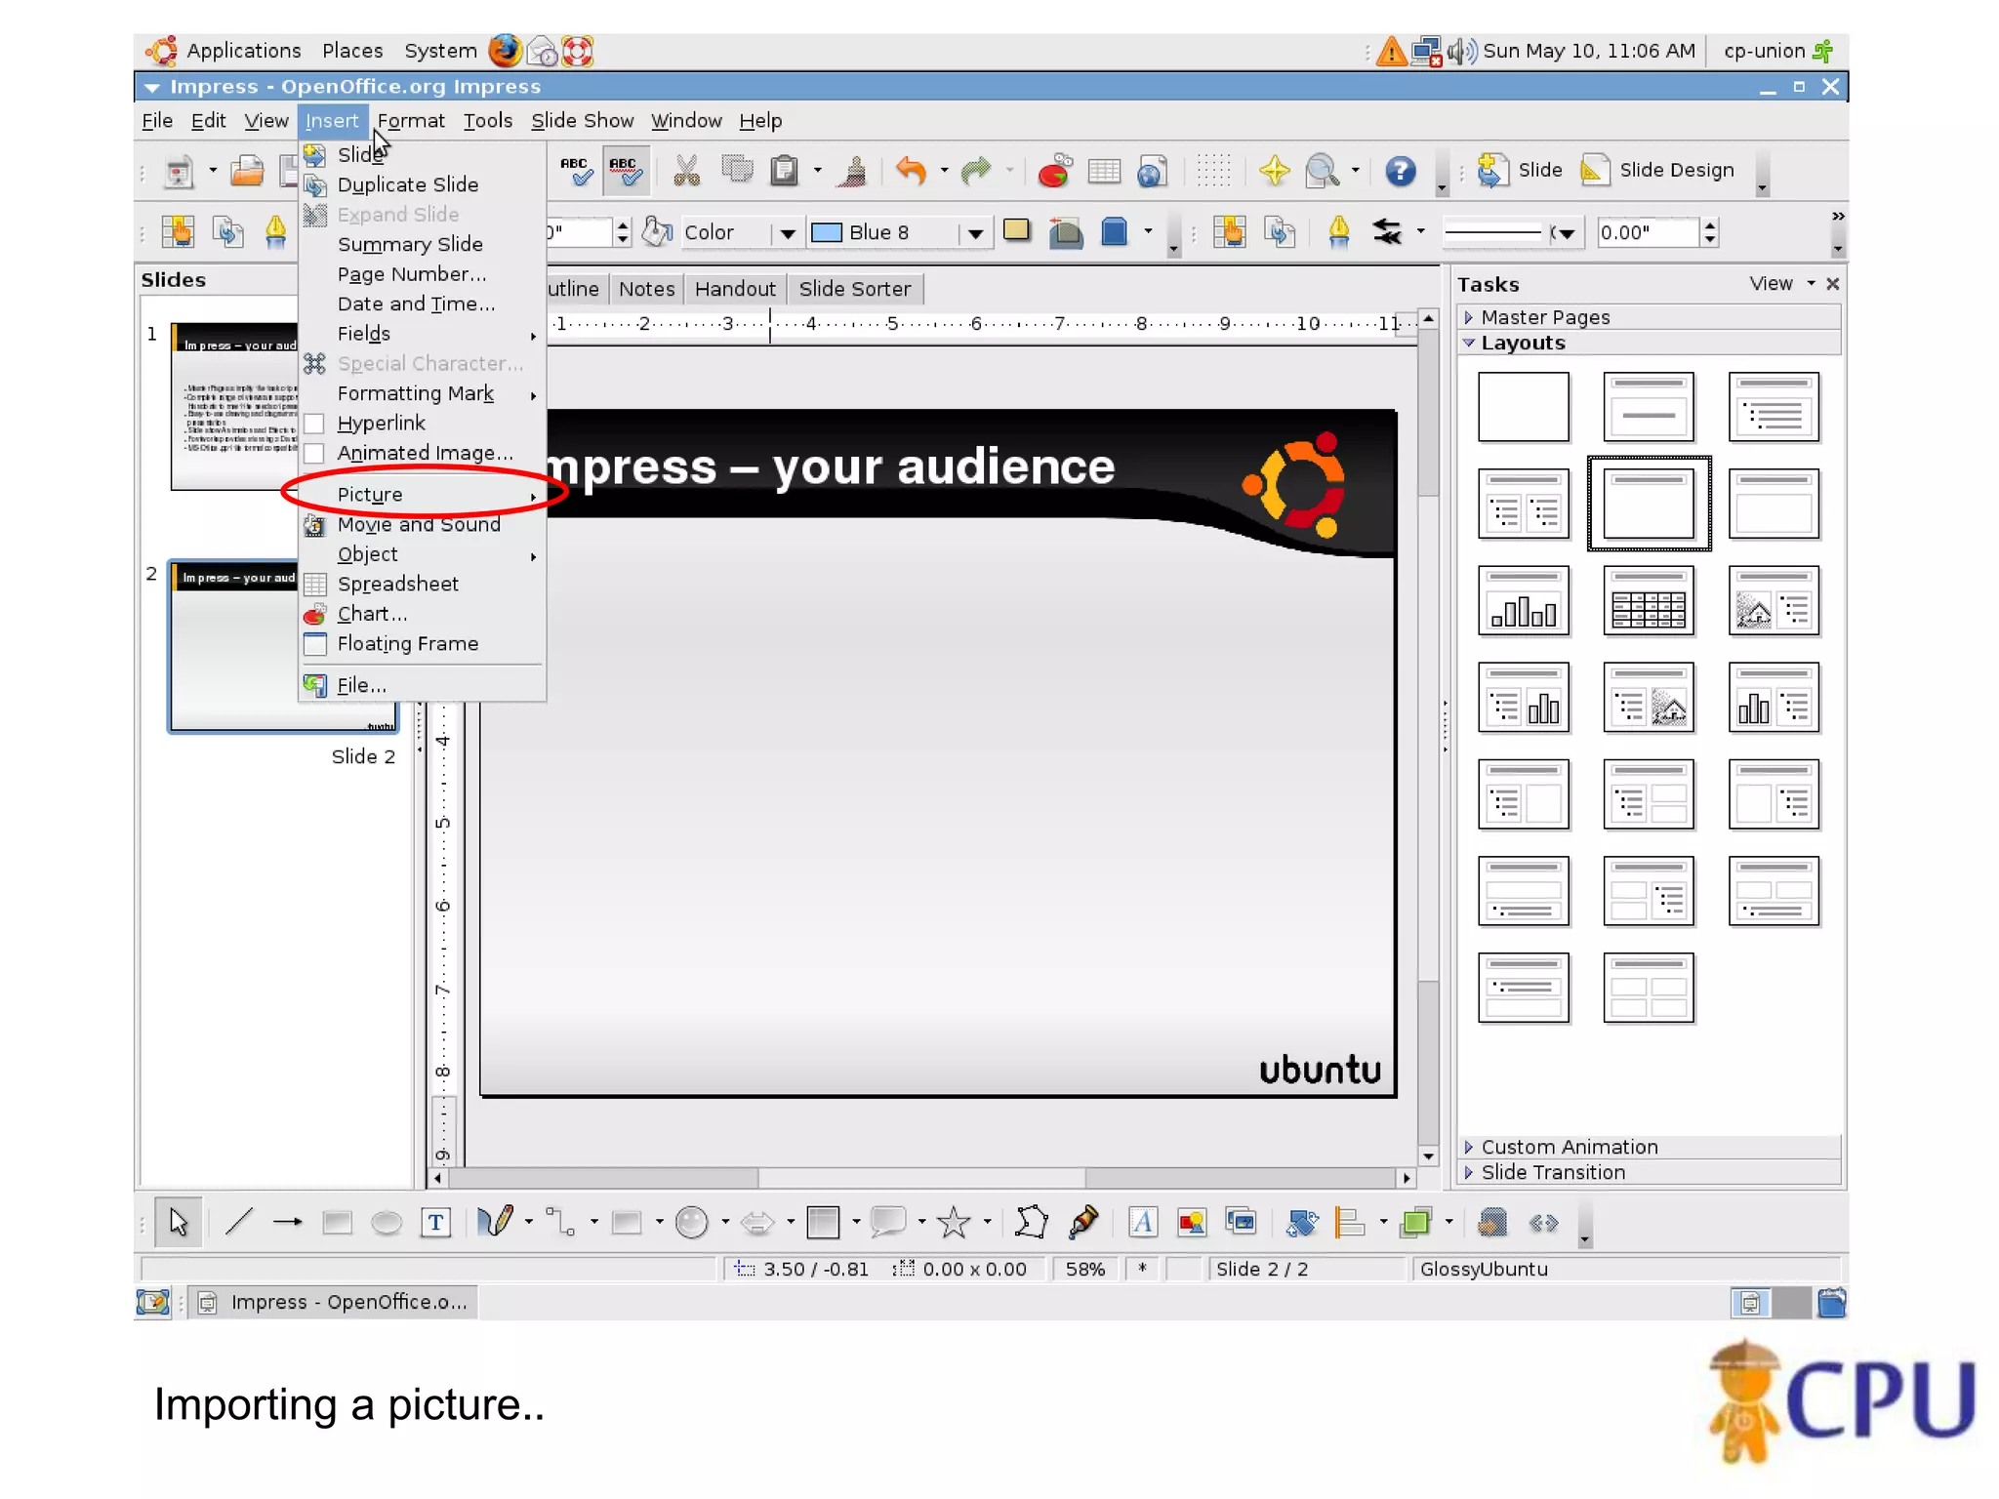
Task: Select the Line drawing tool
Action: point(239,1222)
